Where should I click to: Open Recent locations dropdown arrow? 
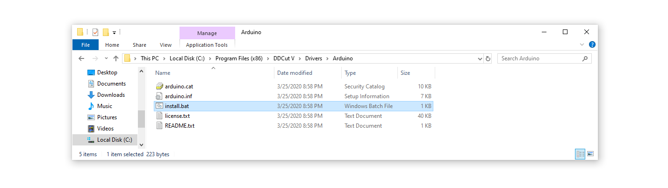106,59
